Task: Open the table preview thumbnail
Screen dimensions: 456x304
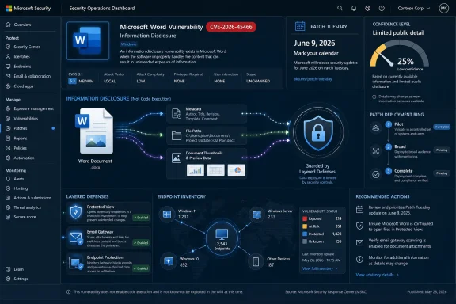Action: 216,170
